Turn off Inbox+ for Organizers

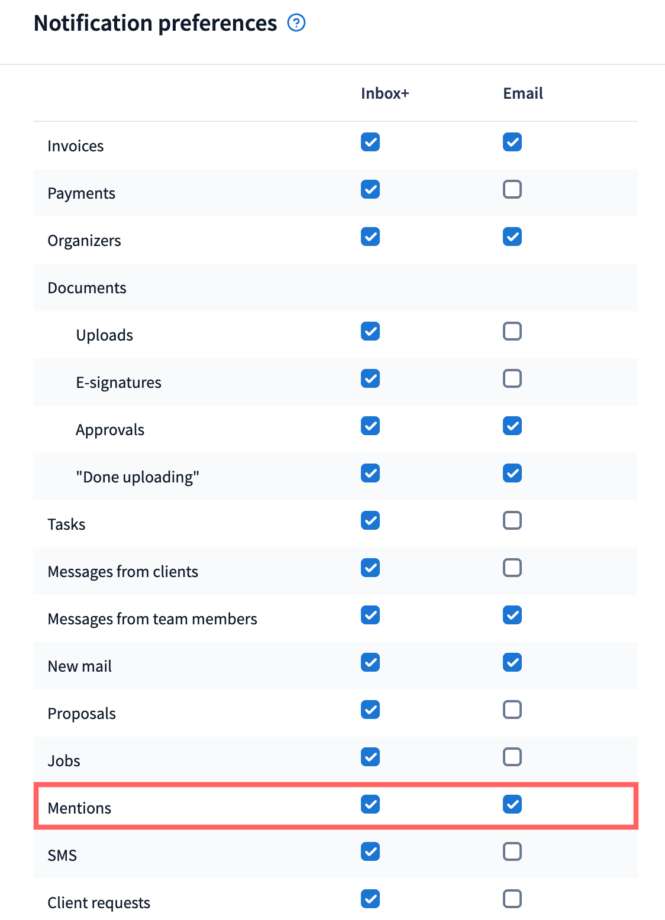[x=370, y=237]
